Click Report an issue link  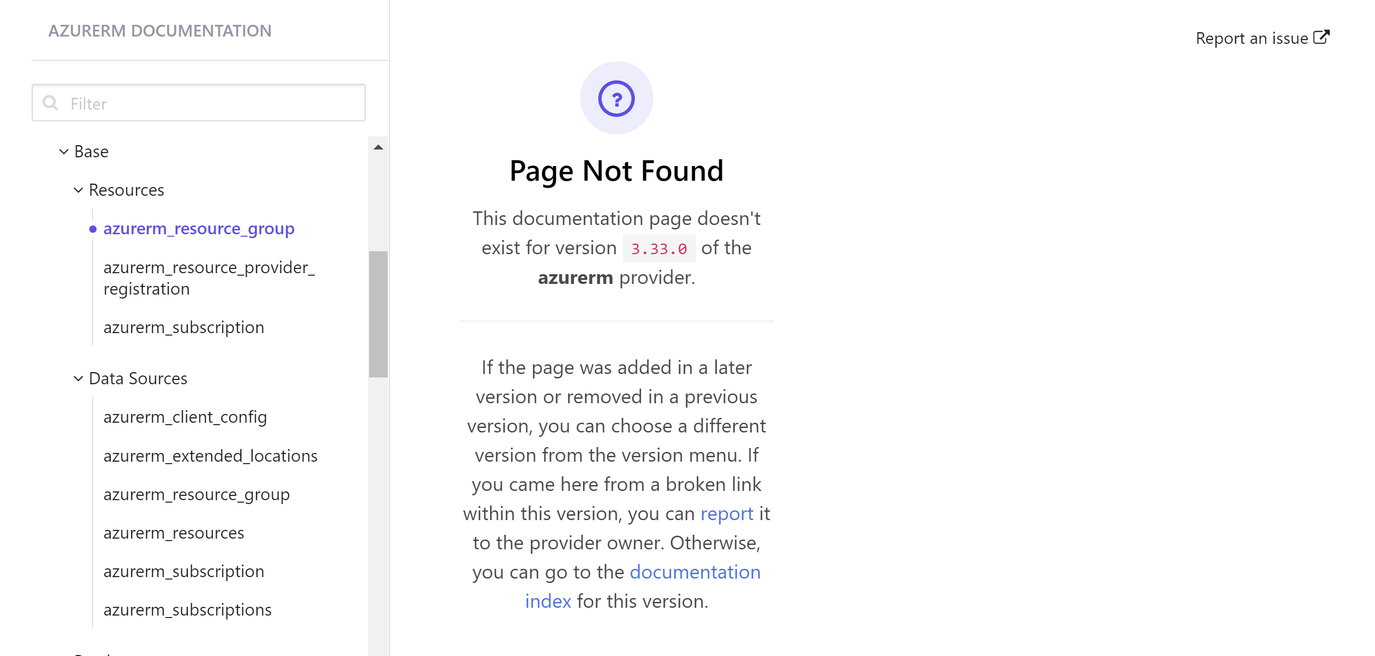click(1251, 38)
